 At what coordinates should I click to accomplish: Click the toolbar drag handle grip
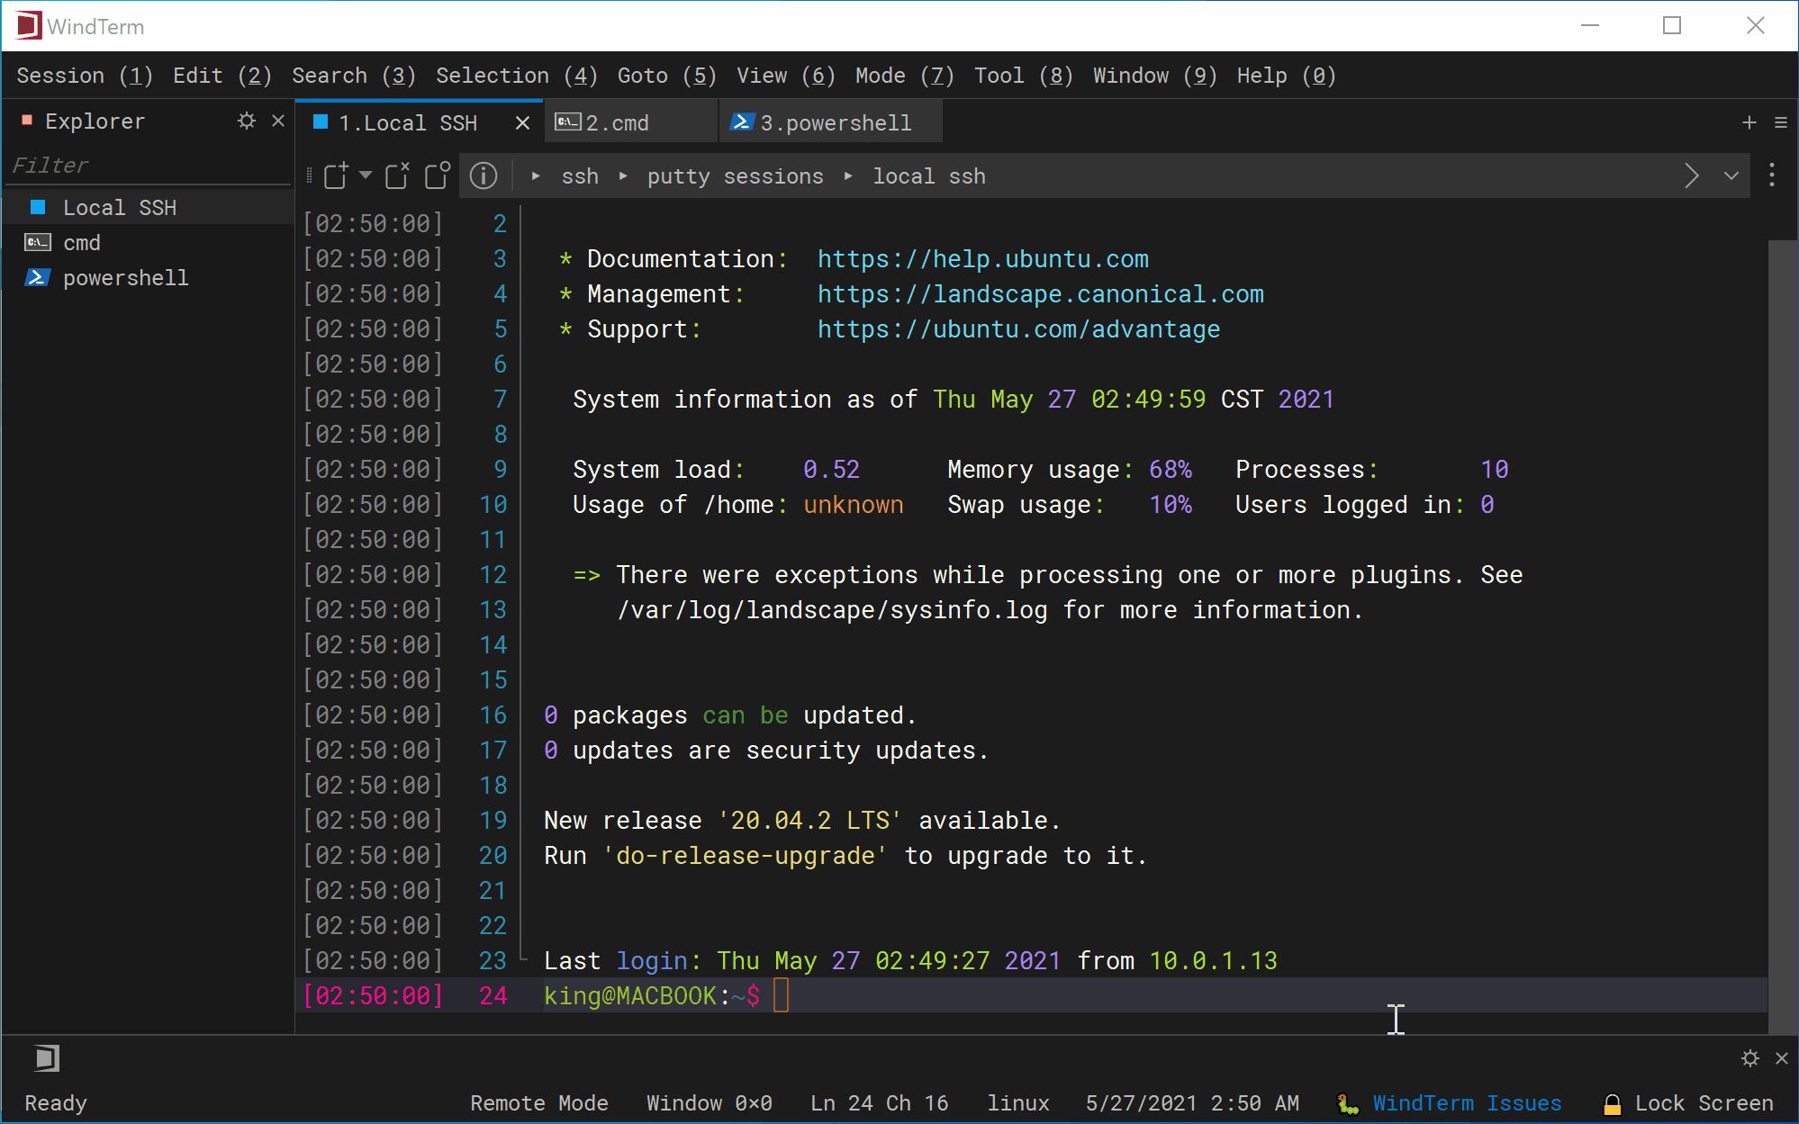pyautogui.click(x=309, y=175)
